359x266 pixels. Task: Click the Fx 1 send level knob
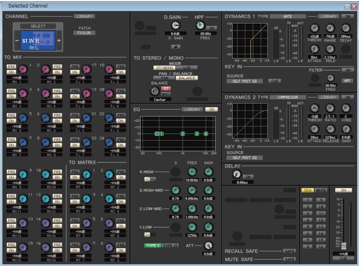(86, 69)
